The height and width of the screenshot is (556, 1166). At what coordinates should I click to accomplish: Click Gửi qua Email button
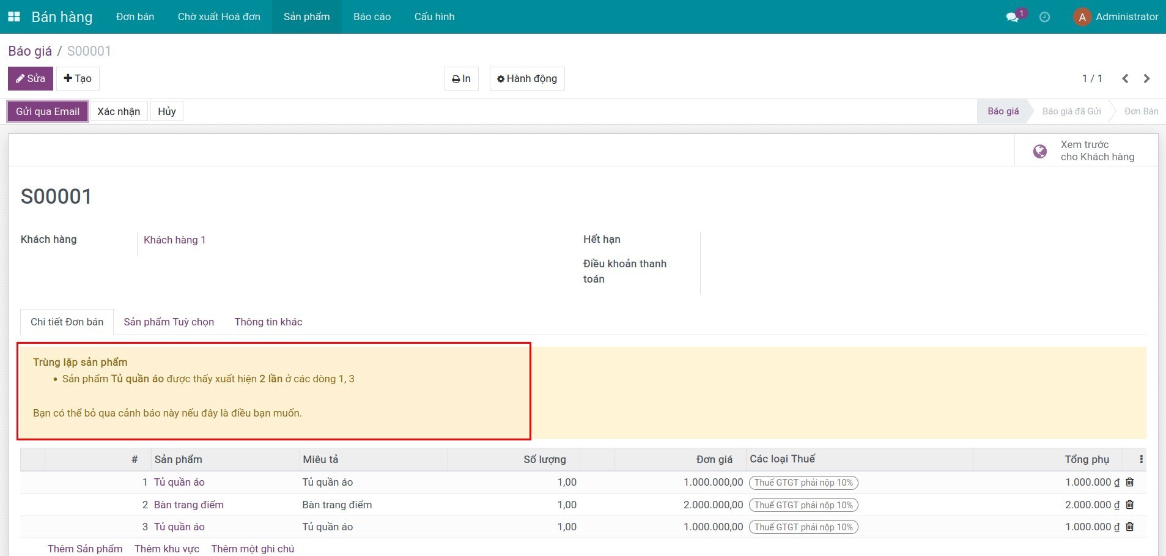48,111
